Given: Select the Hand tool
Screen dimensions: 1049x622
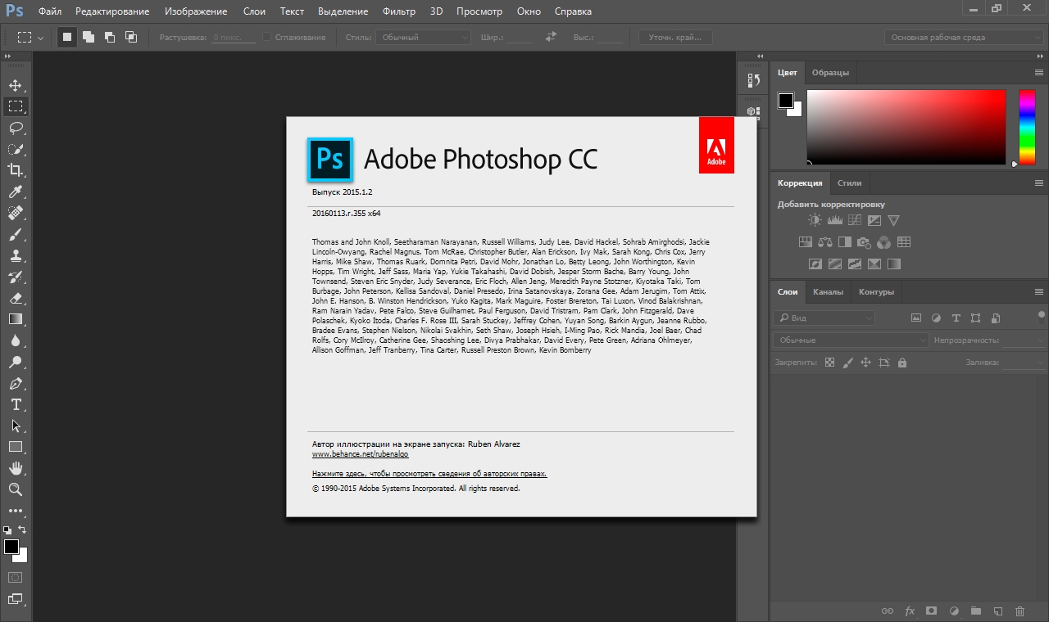Looking at the screenshot, I should [16, 468].
